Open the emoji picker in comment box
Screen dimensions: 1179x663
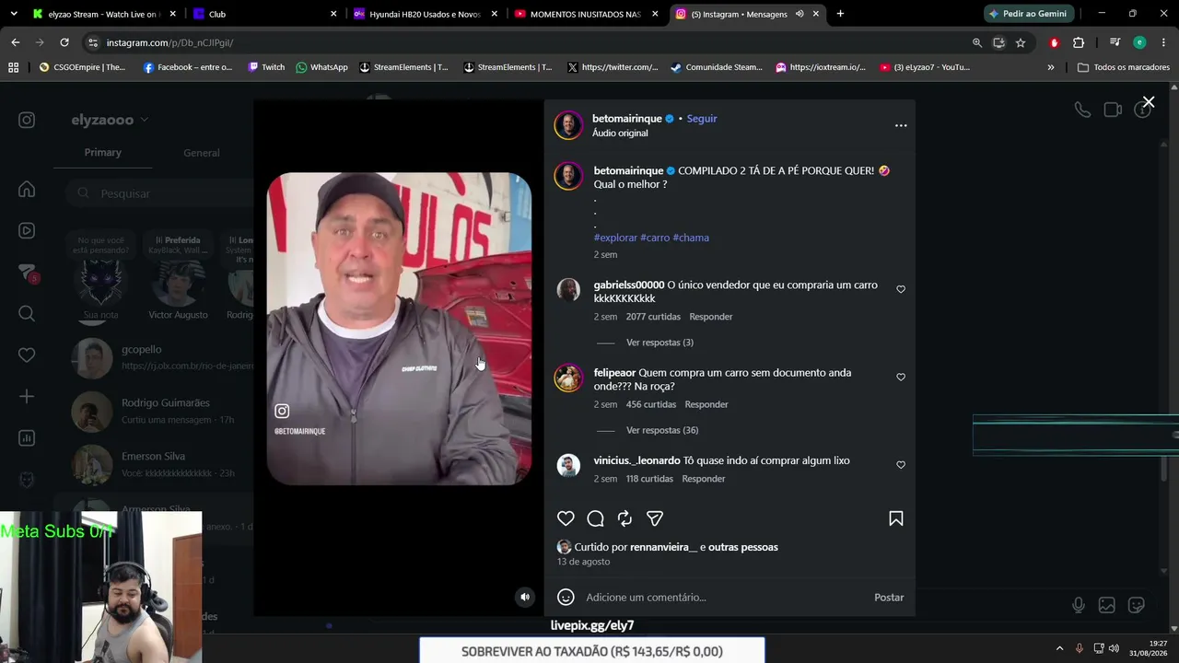tap(566, 597)
